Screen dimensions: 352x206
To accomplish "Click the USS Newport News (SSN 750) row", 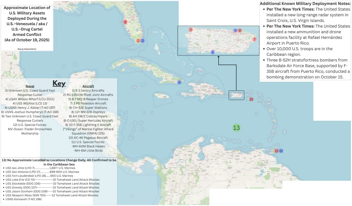I will click(x=50, y=195).
